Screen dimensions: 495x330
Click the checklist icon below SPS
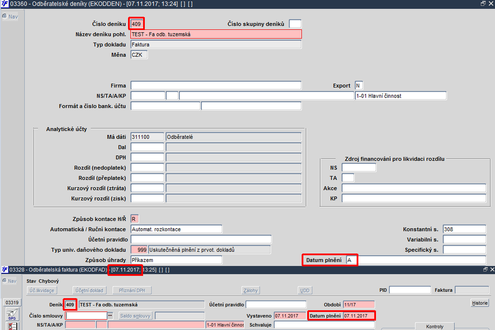click(x=12, y=326)
